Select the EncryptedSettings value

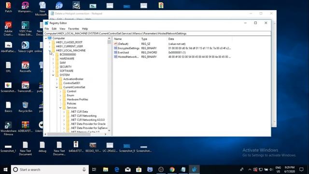(128, 48)
